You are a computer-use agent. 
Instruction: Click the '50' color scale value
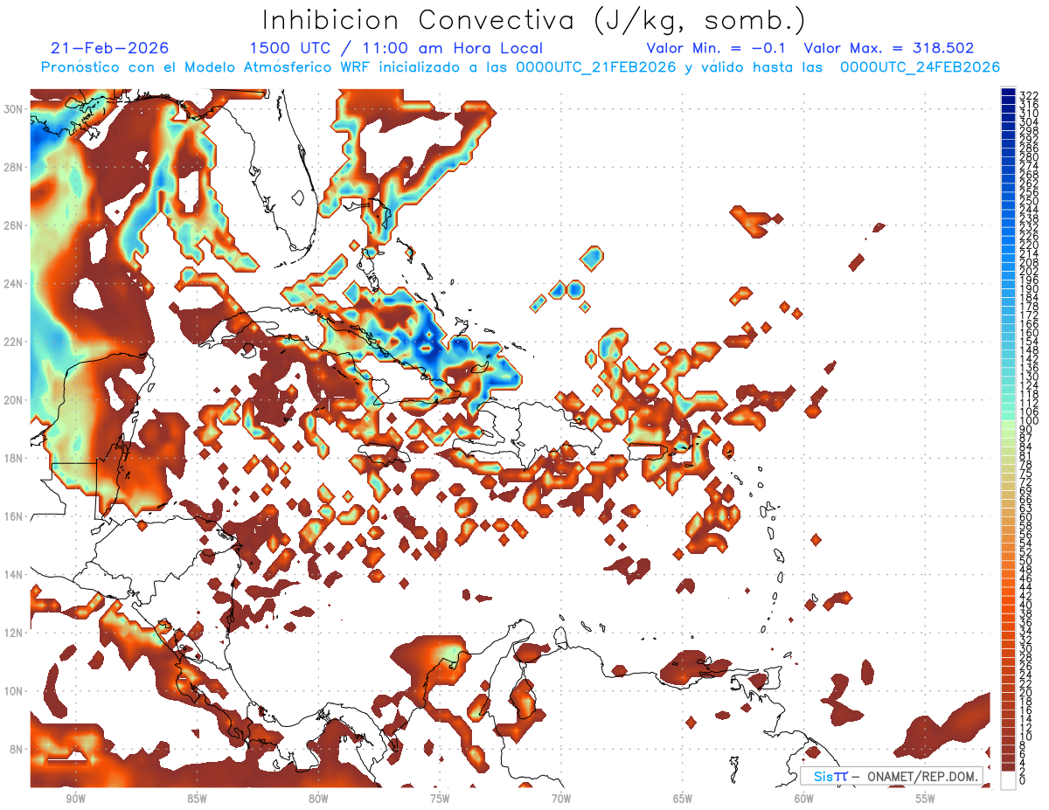1026,560
